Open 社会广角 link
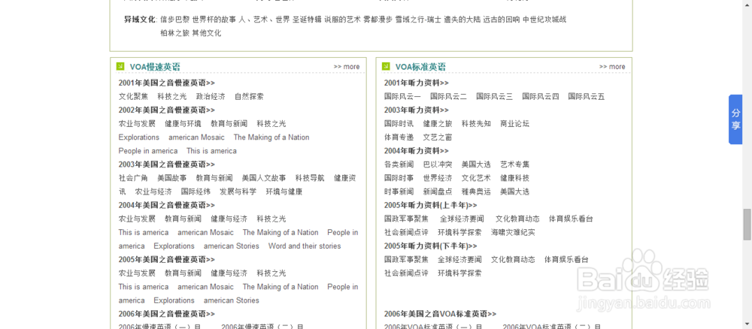This screenshot has width=752, height=329. [133, 178]
